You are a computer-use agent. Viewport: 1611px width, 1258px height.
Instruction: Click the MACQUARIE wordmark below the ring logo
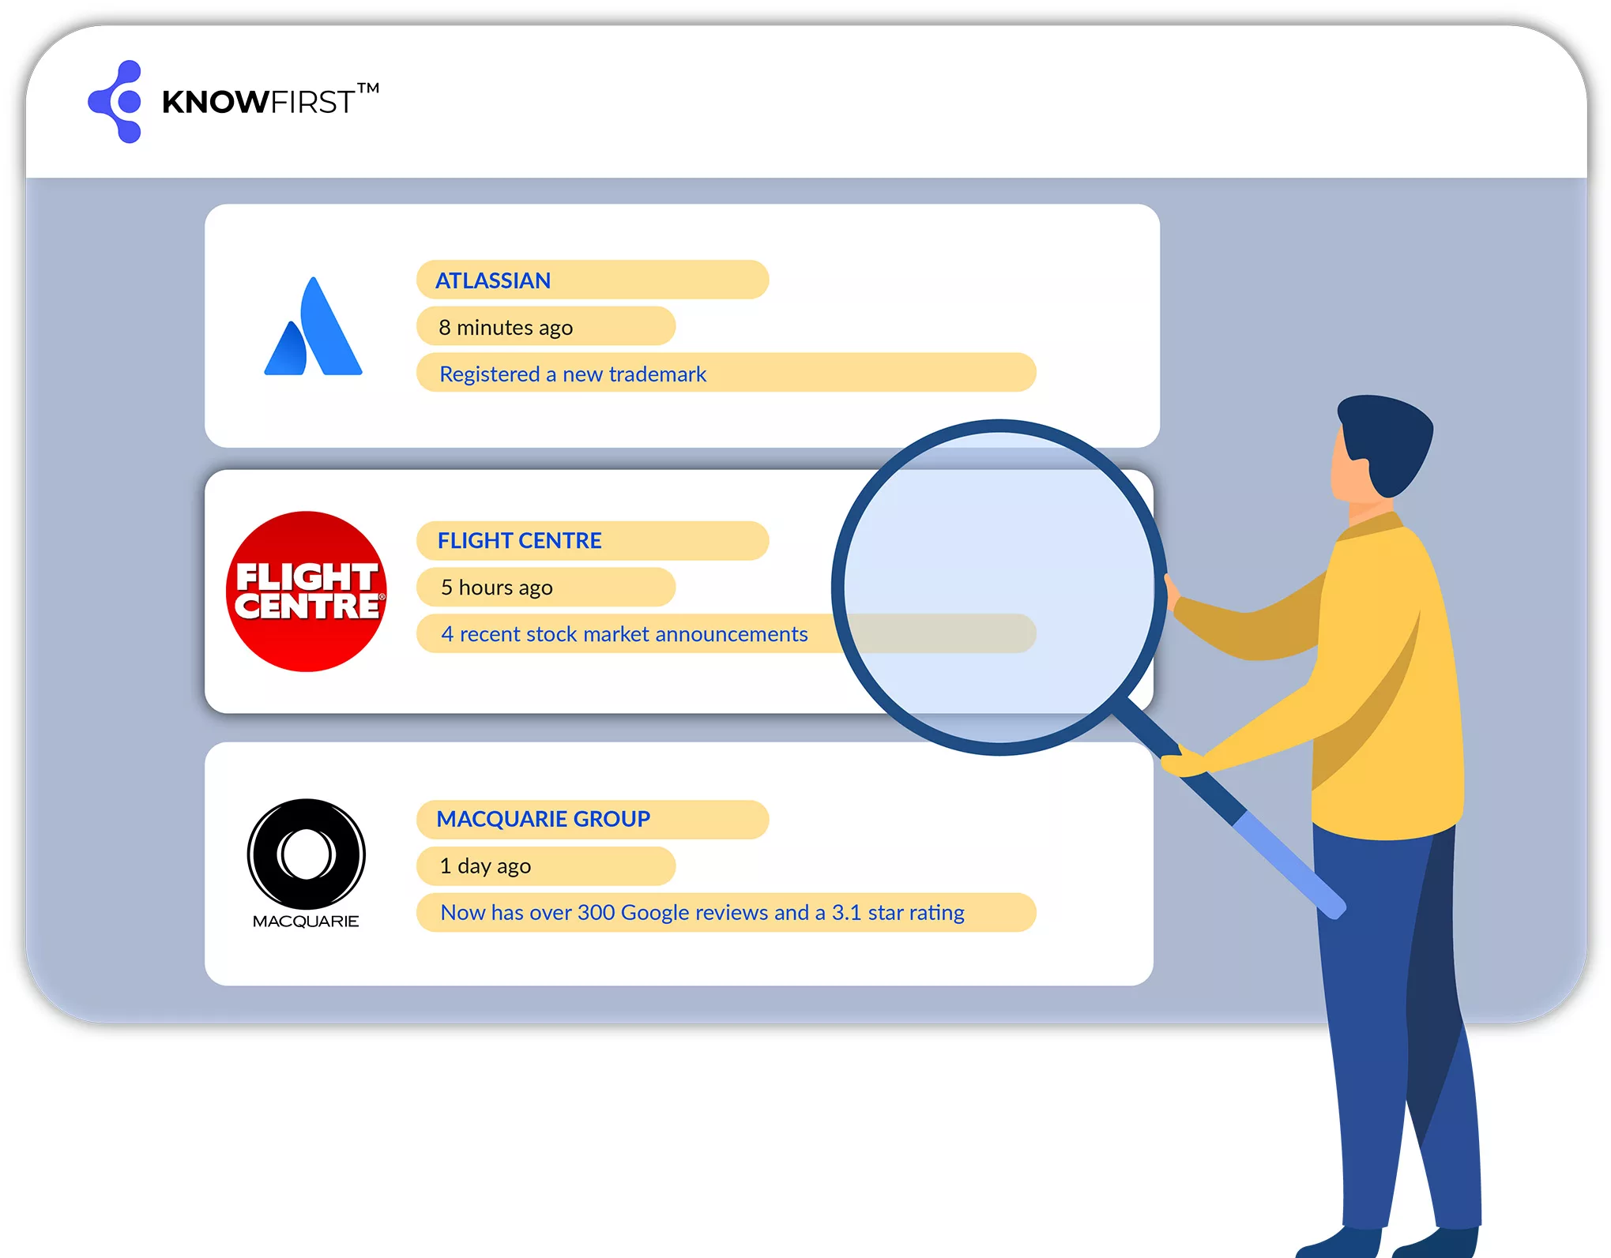pos(306,922)
